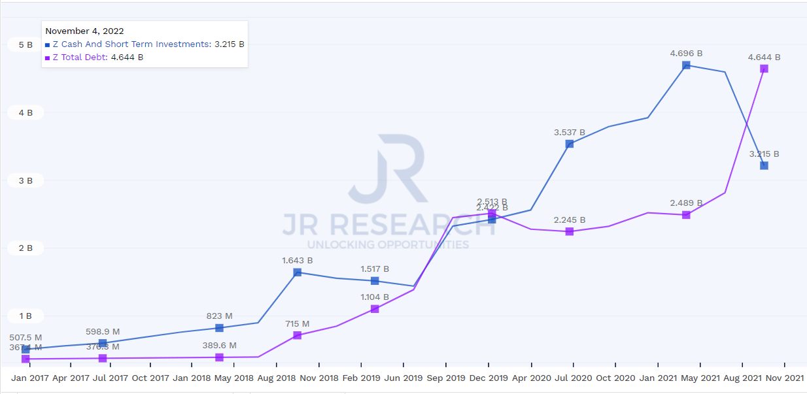This screenshot has height=394, width=807.
Task: Select the 1.517 B data point
Action: tap(375, 282)
